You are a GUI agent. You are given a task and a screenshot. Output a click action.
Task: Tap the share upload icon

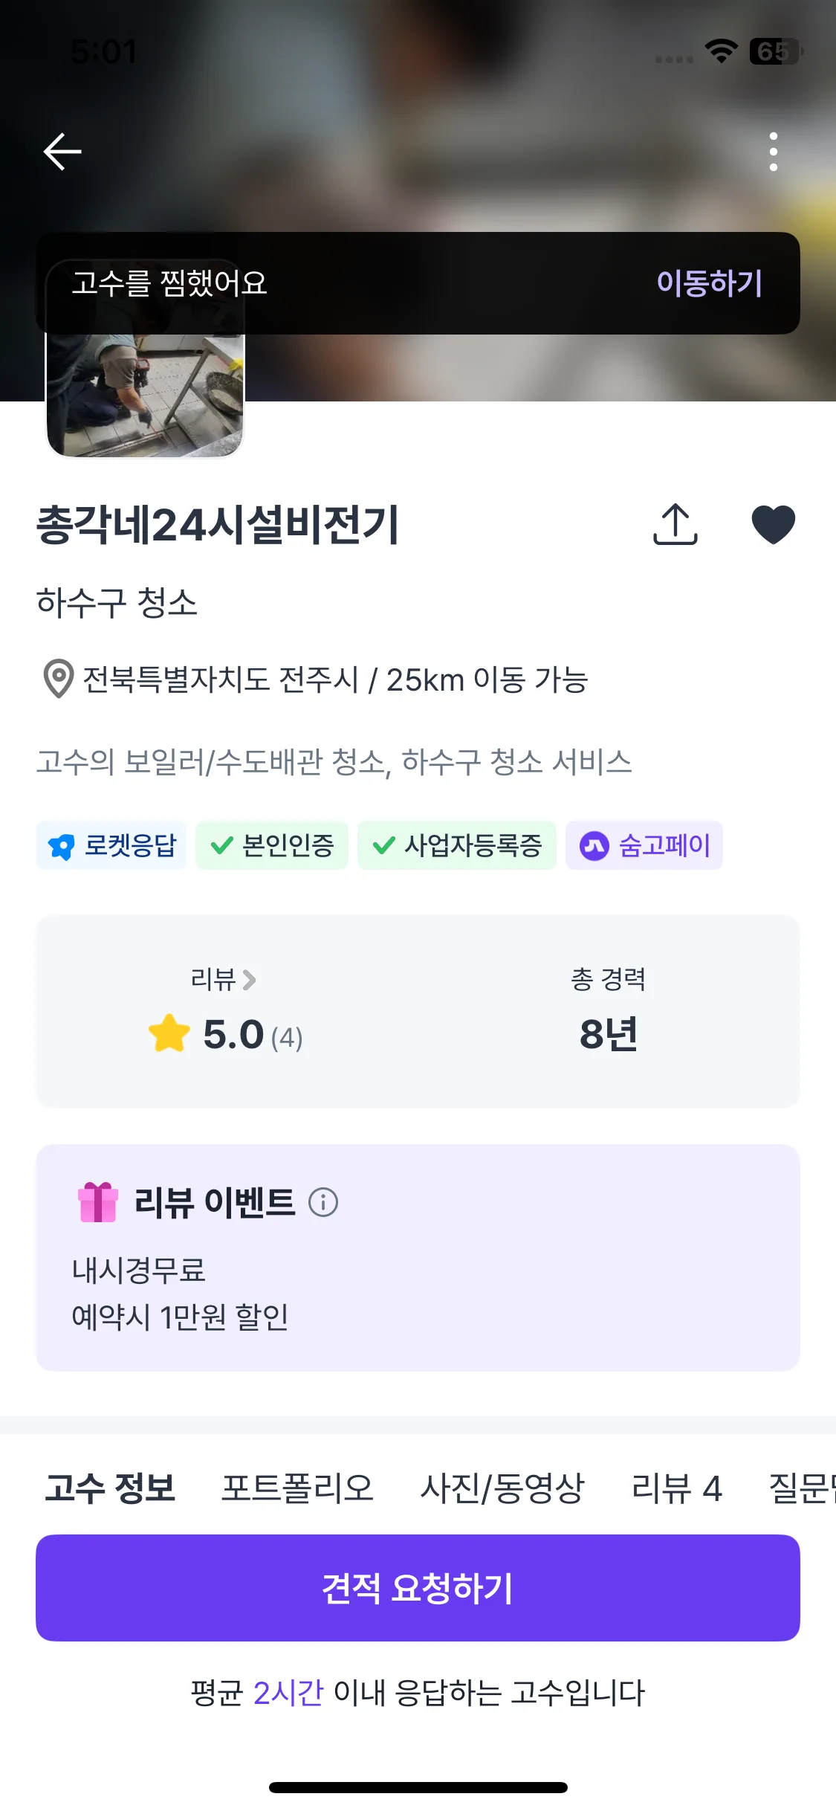click(x=675, y=524)
